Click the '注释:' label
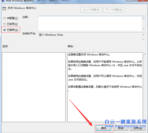This screenshot has width=148, height=133. 25,17
